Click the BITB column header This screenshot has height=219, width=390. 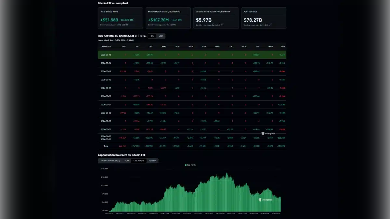pos(177,46)
